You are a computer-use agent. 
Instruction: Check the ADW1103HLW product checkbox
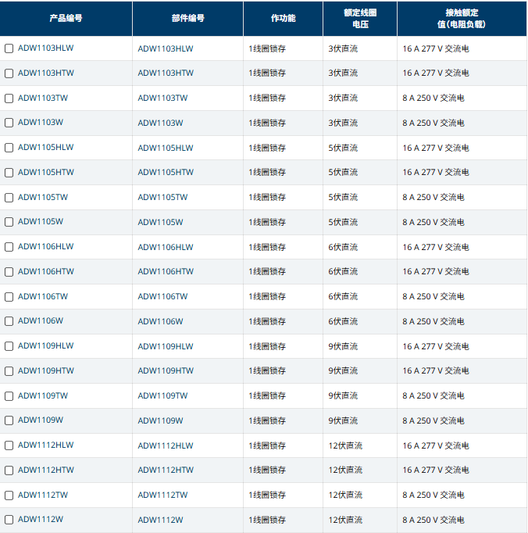pos(9,48)
